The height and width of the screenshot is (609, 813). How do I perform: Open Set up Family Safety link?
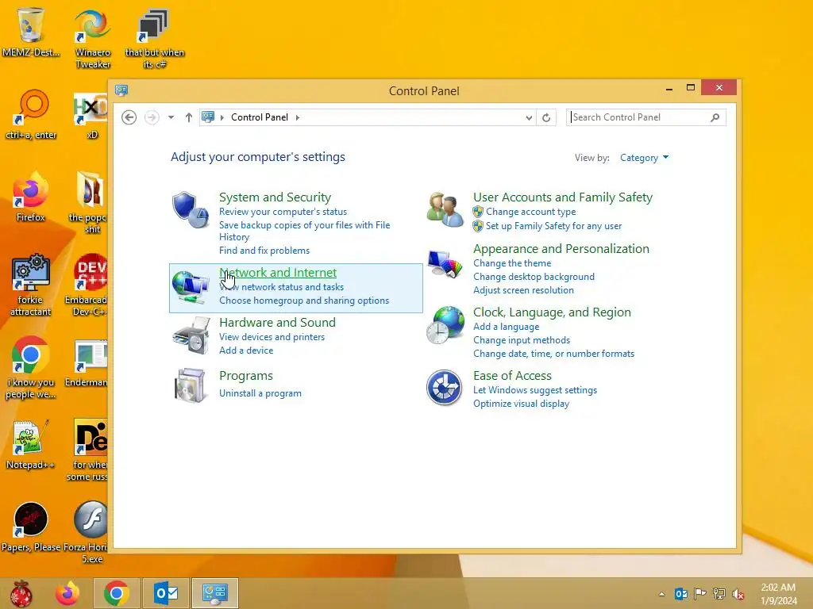click(x=553, y=226)
